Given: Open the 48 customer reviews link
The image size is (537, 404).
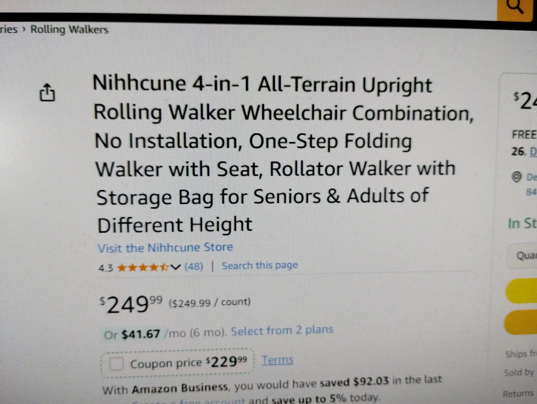Looking at the screenshot, I should coord(194,267).
